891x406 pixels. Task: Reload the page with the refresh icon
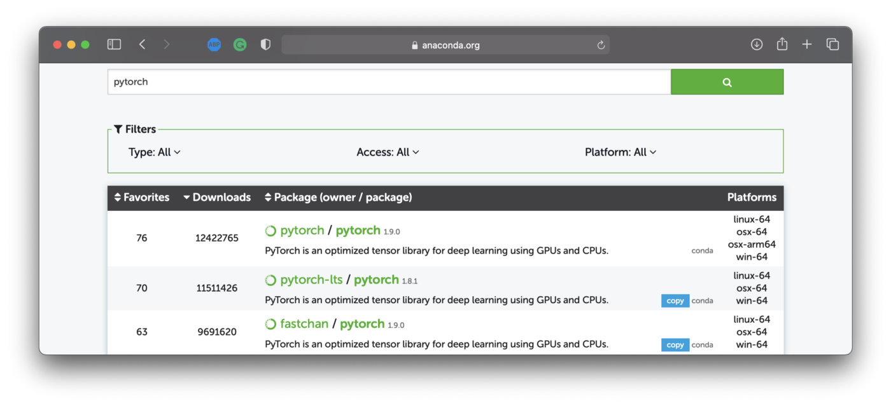(600, 45)
